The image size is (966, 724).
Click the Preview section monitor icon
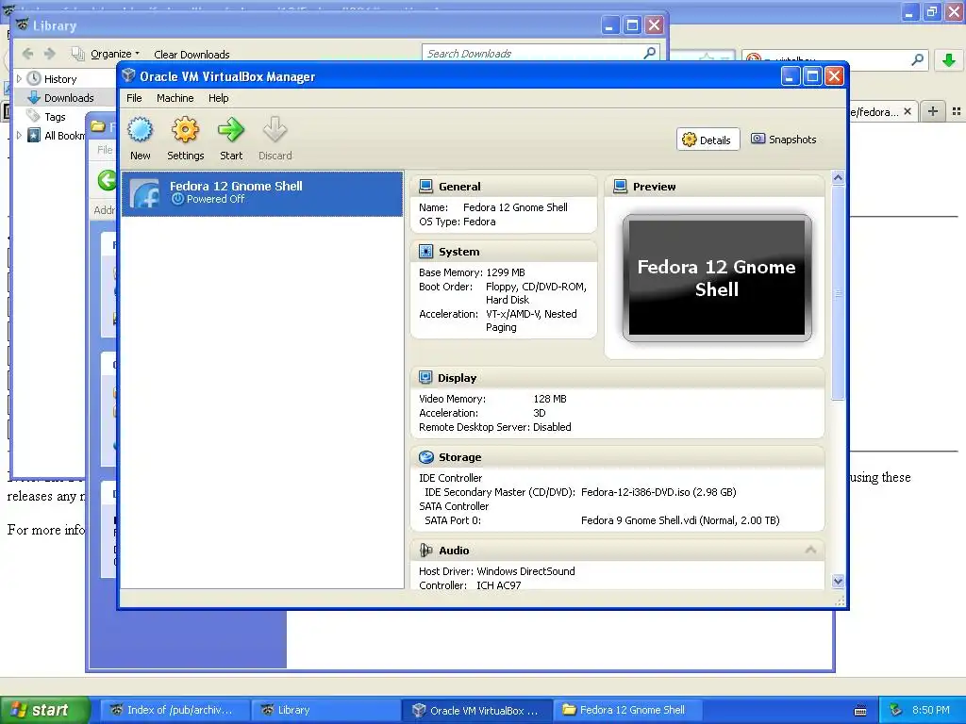tap(621, 187)
